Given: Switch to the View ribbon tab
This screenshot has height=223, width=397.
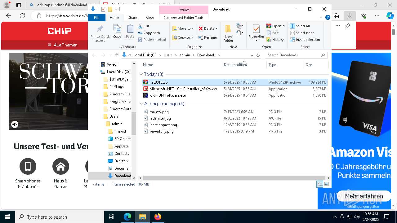Looking at the screenshot, I should (150, 18).
